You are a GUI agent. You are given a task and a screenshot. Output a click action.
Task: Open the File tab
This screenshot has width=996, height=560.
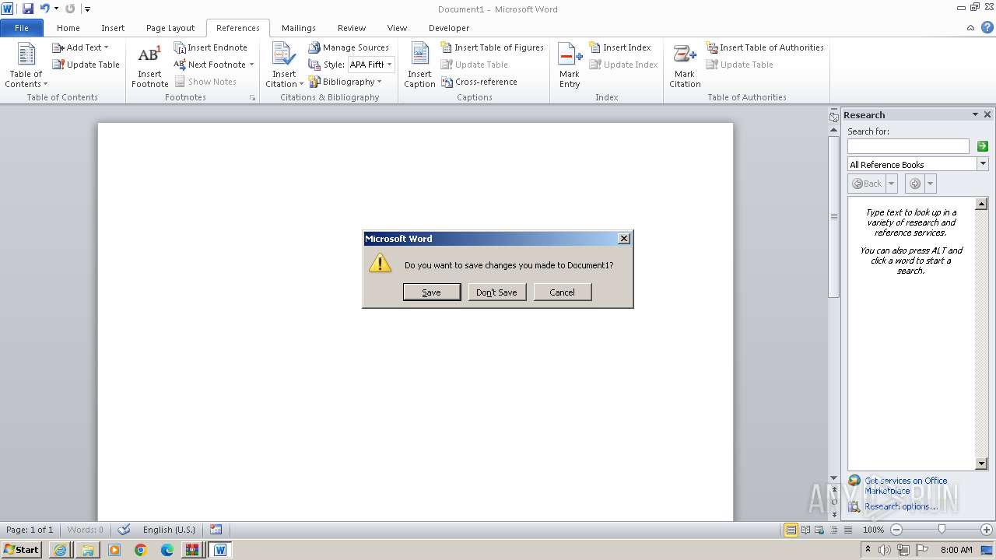point(22,28)
